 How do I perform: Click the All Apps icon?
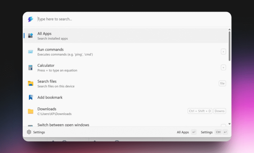pos(31,35)
